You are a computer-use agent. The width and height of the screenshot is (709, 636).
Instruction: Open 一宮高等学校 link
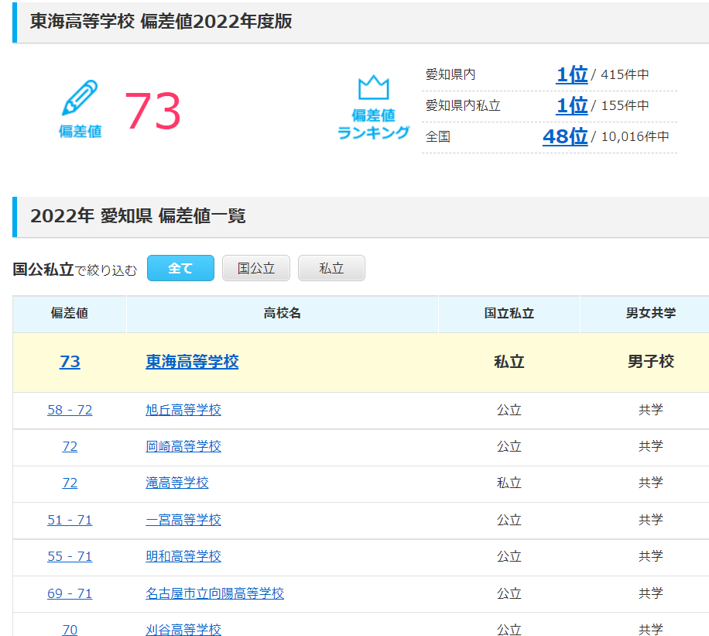tap(183, 520)
